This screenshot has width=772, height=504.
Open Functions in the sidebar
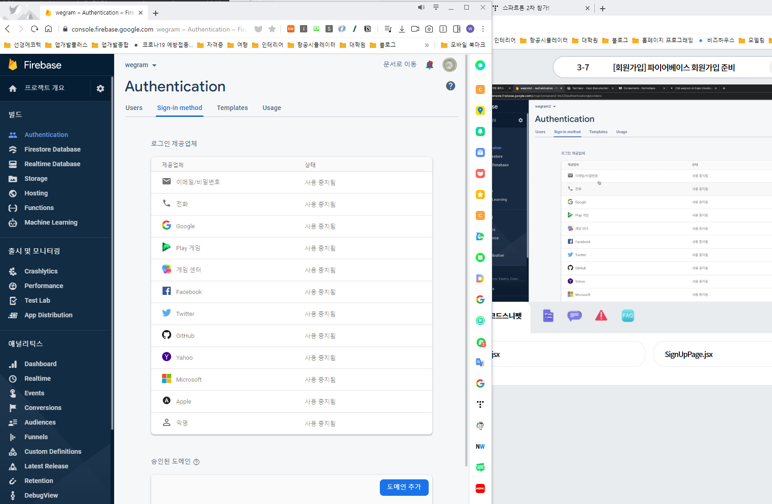(39, 208)
